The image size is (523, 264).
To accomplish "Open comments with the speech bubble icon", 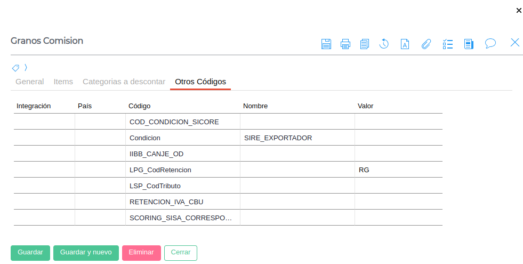I will [490, 44].
